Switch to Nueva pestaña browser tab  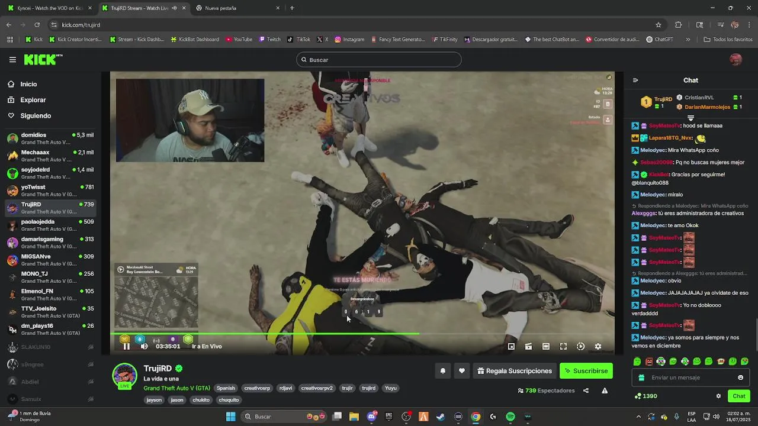coord(238,8)
